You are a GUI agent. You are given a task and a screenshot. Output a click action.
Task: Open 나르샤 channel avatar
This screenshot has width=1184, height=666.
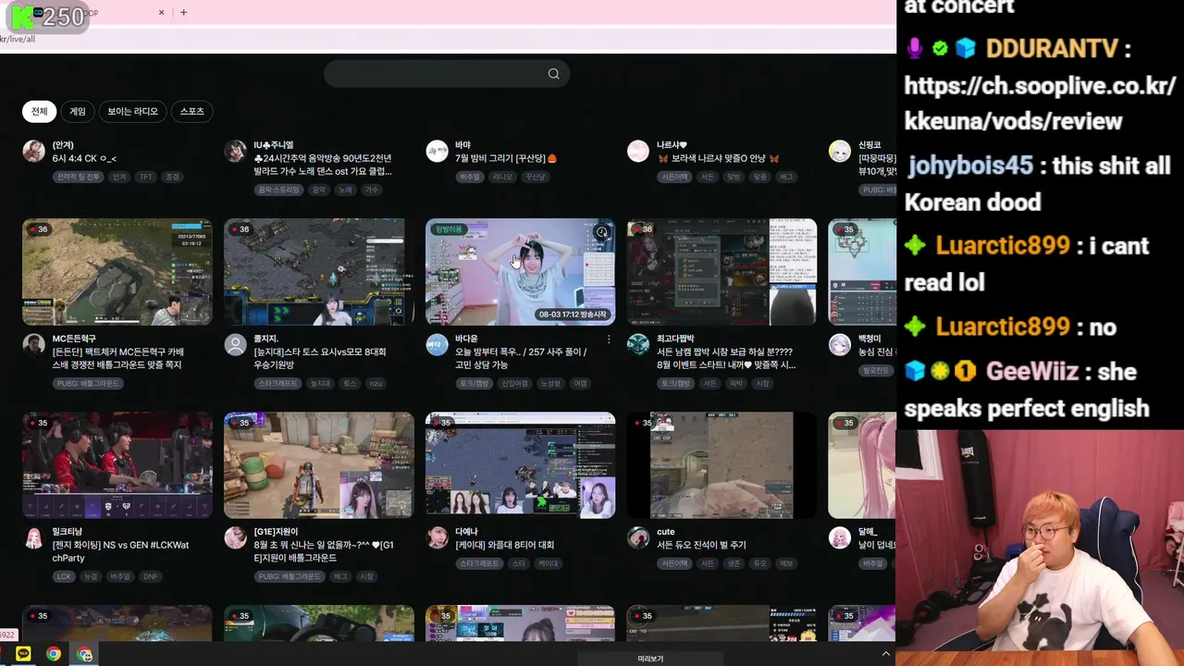point(638,151)
